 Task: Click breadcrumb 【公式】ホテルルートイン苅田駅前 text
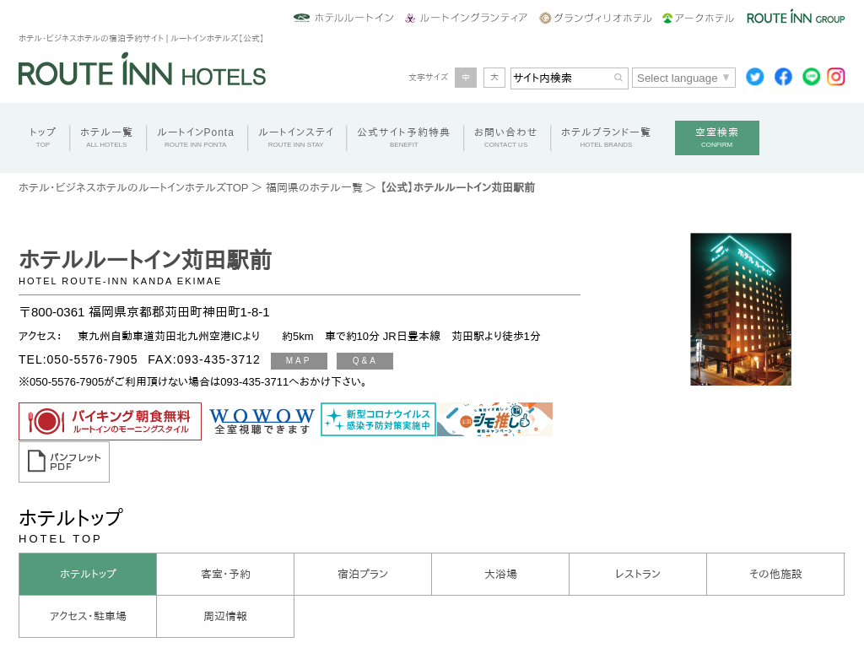pyautogui.click(x=456, y=188)
